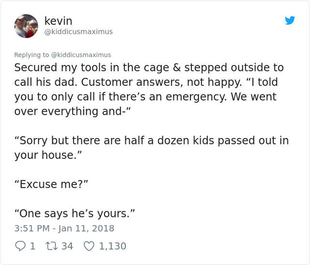Open kevin's profile picture
The image size is (310, 265).
26,26
